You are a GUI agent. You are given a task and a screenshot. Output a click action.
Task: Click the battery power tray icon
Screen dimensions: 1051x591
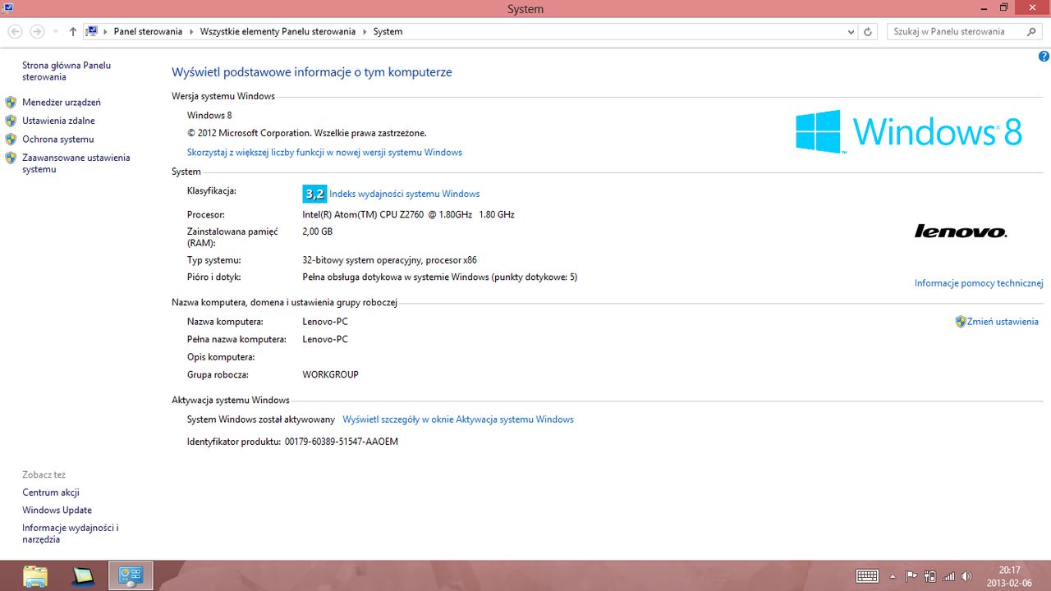[x=930, y=576]
